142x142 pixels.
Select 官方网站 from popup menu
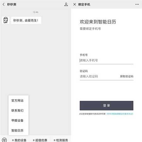pos(17,101)
